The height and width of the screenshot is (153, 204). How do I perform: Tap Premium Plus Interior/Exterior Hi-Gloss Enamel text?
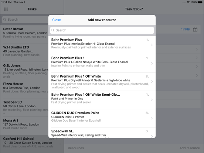point(83,44)
